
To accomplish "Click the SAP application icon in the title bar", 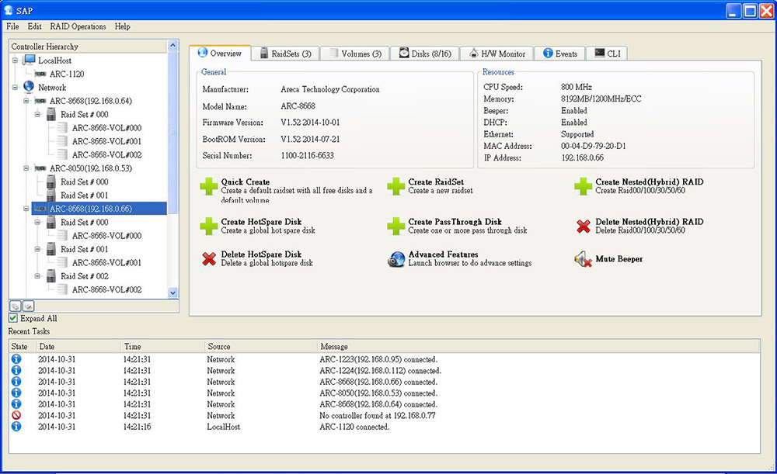I will coord(9,10).
